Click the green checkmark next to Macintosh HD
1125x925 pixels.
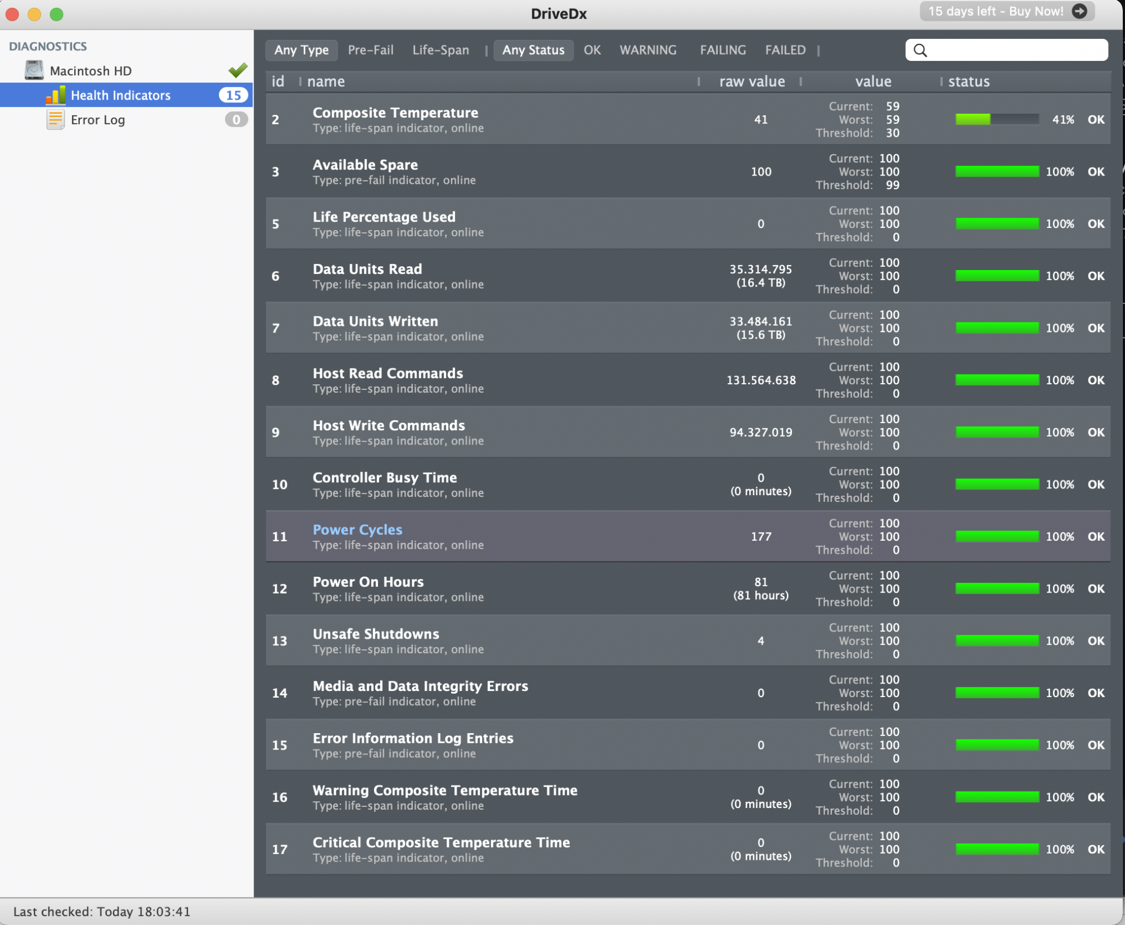(238, 70)
